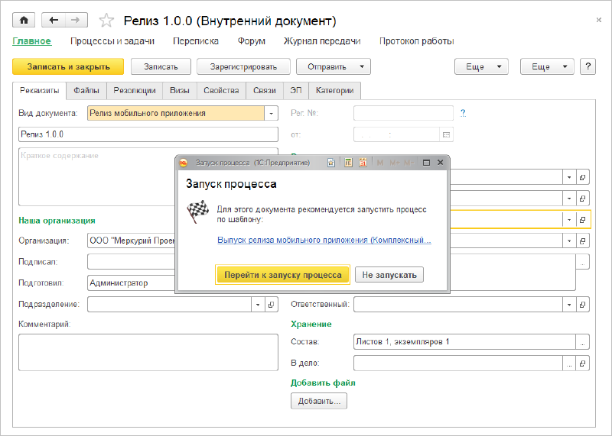The height and width of the screenshot is (436, 612).
Task: Open the date picker next to 'от' field
Action: 447,134
